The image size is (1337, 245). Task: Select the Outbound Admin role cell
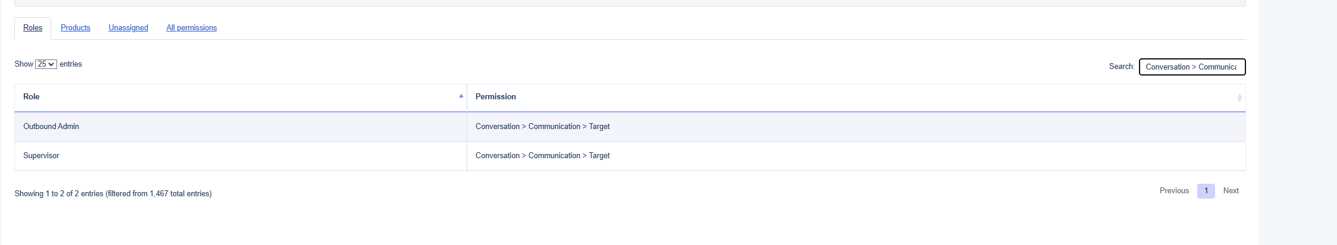(51, 127)
